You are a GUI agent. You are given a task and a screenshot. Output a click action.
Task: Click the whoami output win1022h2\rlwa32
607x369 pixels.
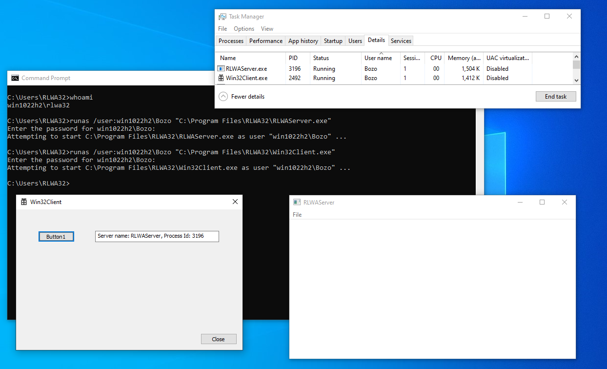coord(39,105)
